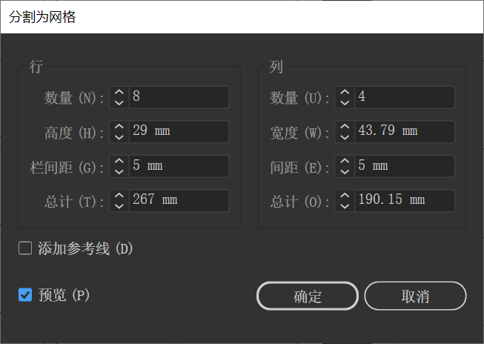This screenshot has height=344, width=484.
Task: Decrease 宽度 (W) using down arrow
Action: pos(344,137)
